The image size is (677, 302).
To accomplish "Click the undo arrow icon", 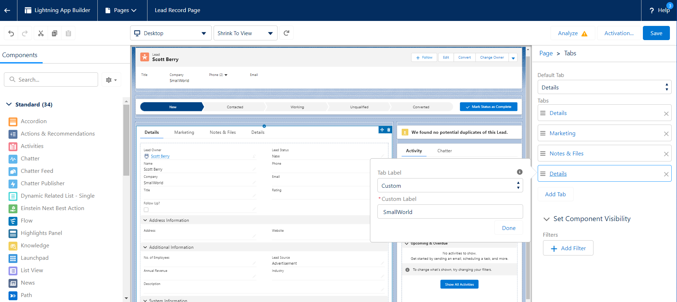I will pos(11,33).
